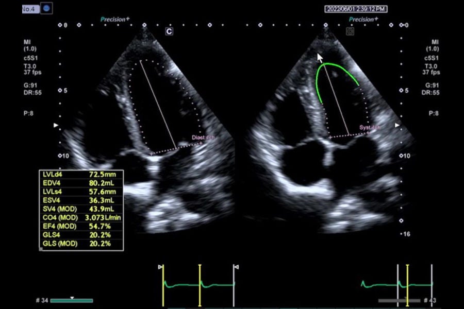Click the gray camera icon on systolic image

pos(350,31)
